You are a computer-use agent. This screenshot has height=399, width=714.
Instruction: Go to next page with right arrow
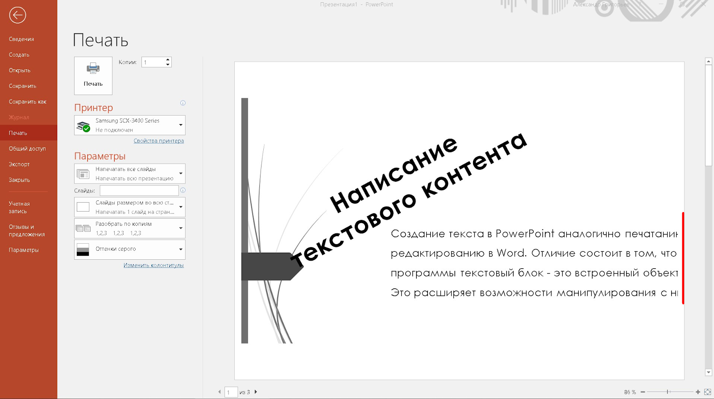256,392
